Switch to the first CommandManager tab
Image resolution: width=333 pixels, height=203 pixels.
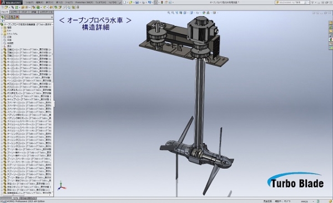coord(4,12)
